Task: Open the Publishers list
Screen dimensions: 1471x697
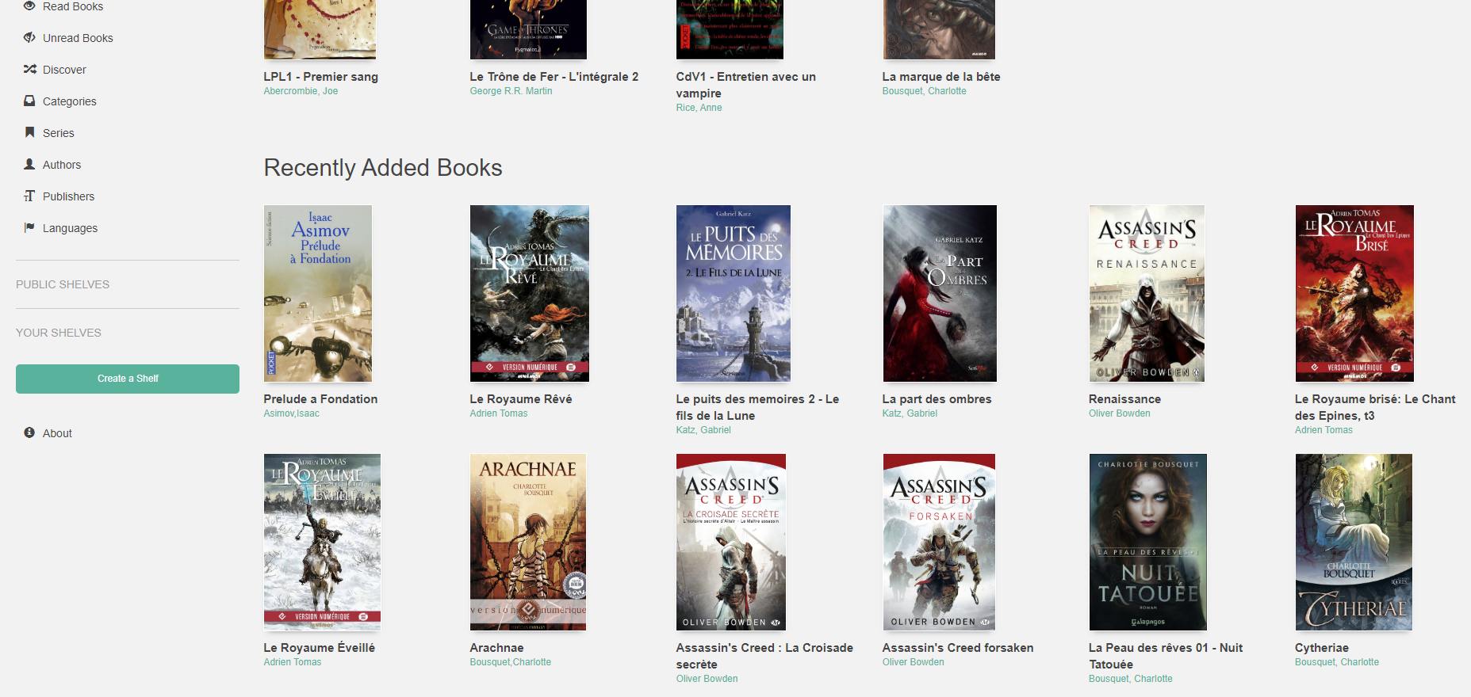Action: 68,196
